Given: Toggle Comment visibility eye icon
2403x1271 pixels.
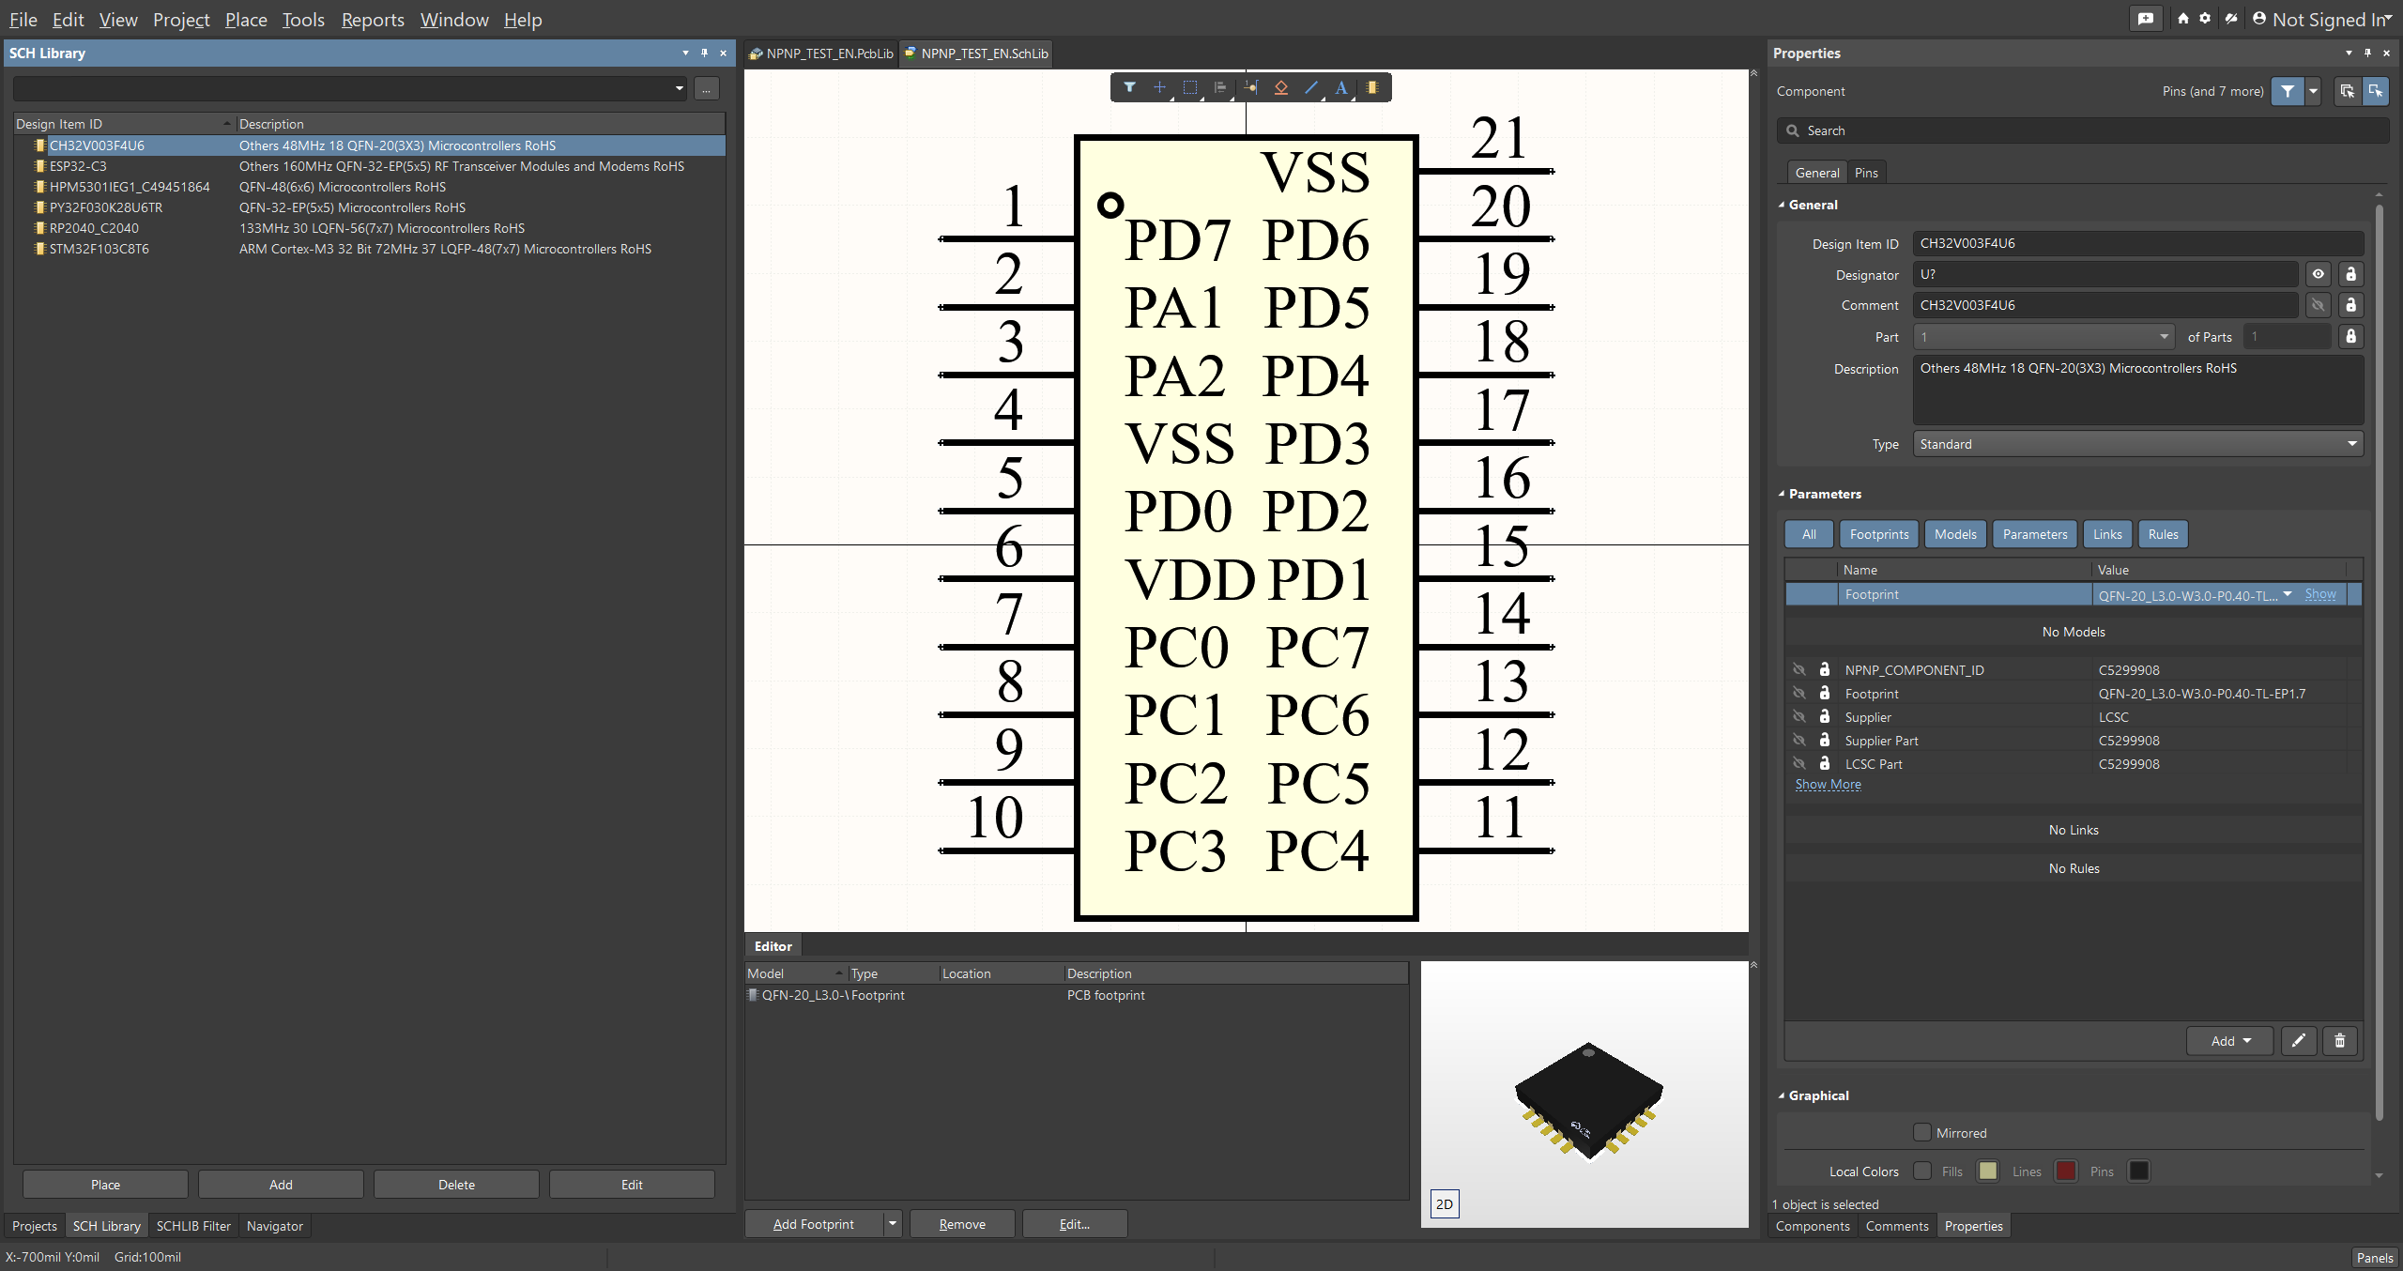Looking at the screenshot, I should click(x=2318, y=305).
